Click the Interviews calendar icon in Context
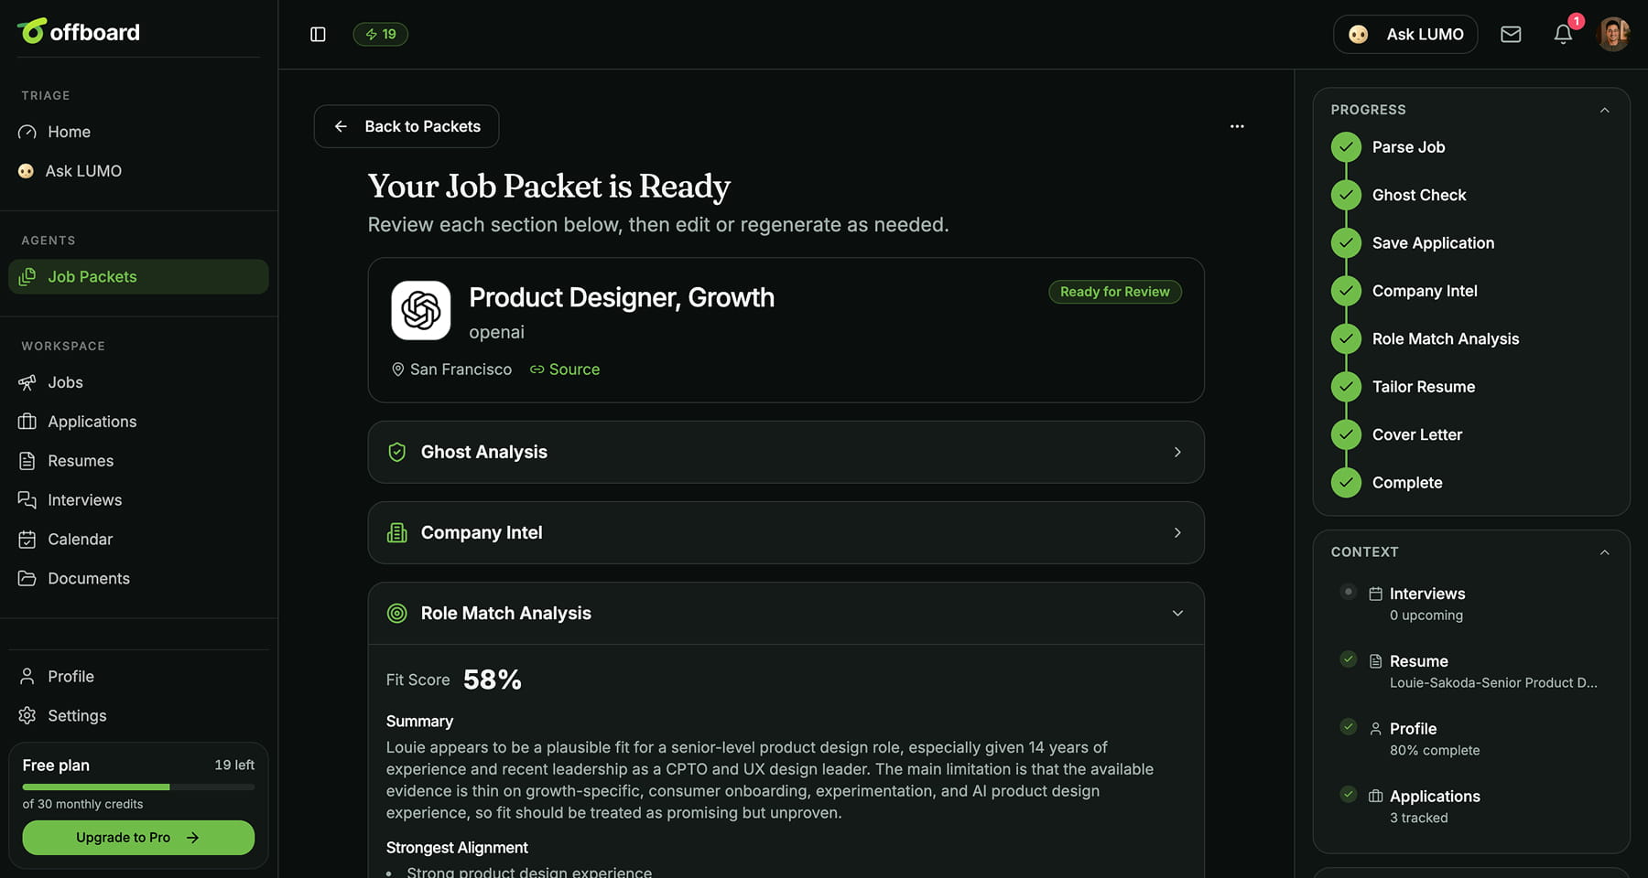 [1375, 594]
